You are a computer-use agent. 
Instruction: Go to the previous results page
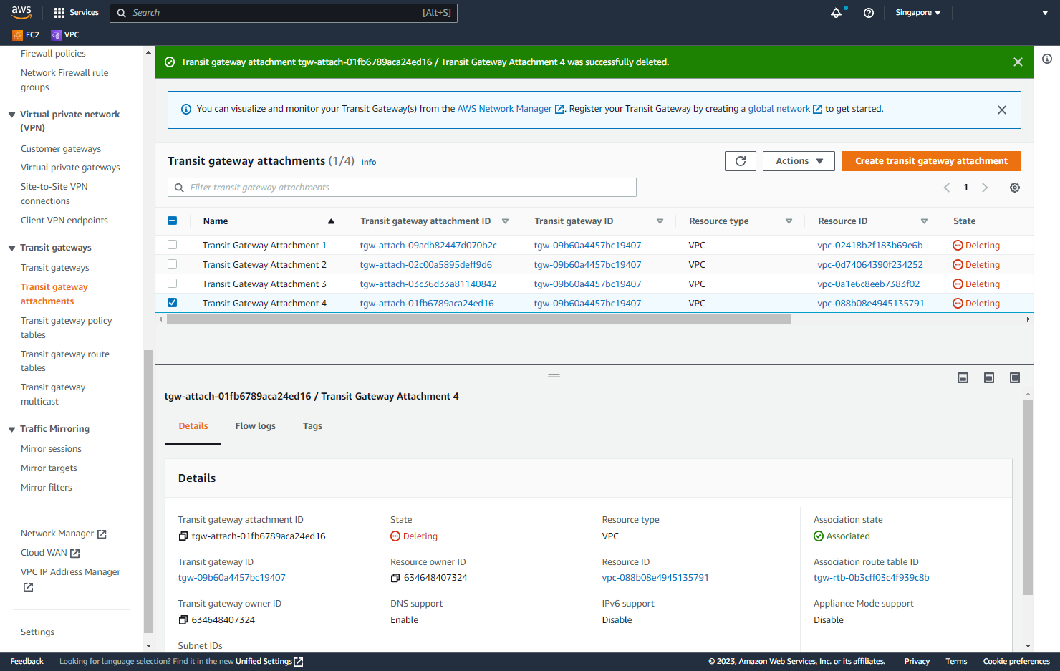point(947,188)
